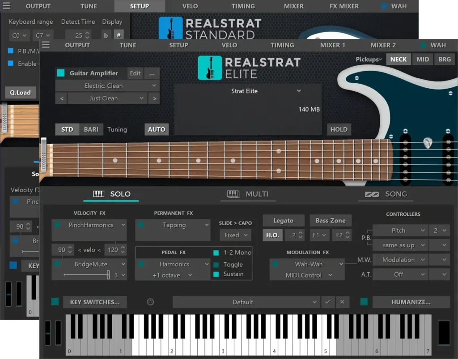Click the MULTI keyboard icon
The image size is (458, 359).
tap(233, 194)
